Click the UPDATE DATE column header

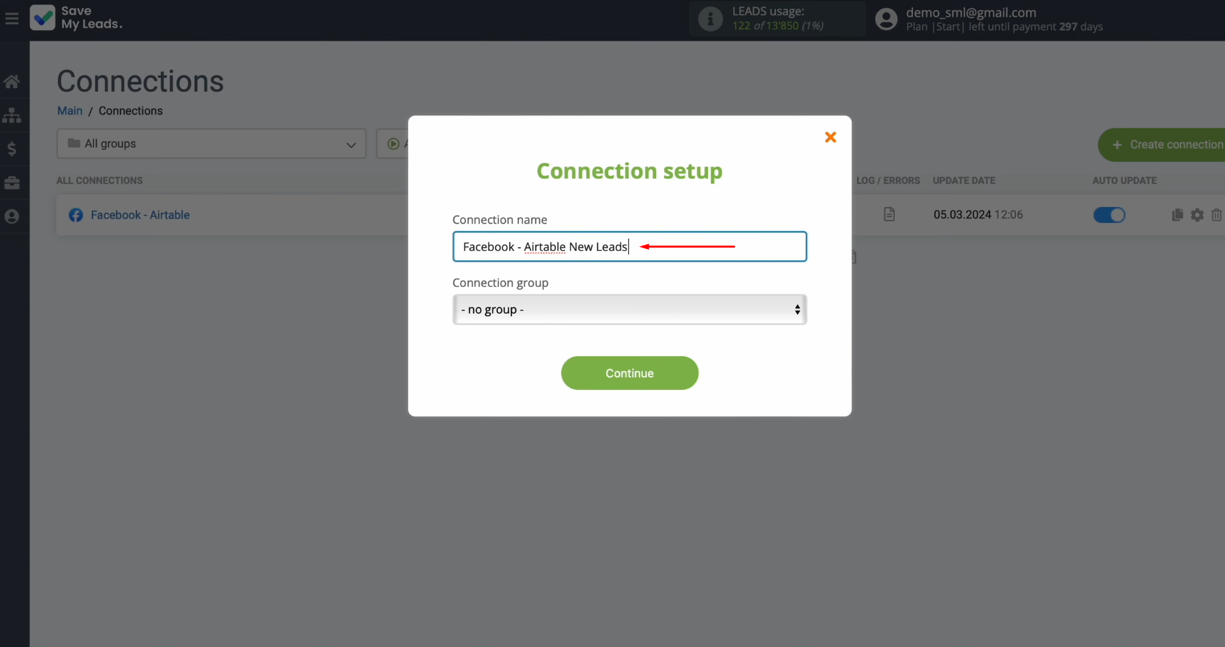(963, 180)
